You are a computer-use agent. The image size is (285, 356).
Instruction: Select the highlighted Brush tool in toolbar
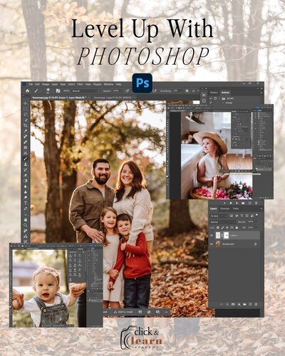(26, 159)
